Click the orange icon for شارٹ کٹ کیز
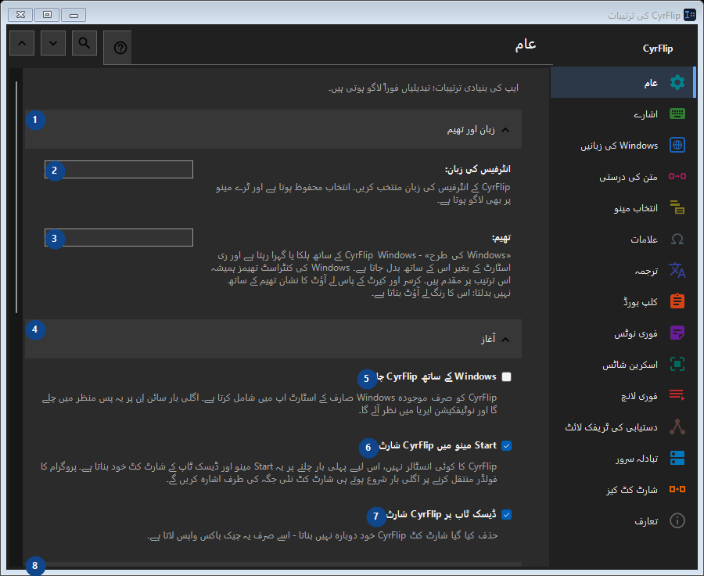Viewport: 704px width, 576px height. click(x=677, y=489)
